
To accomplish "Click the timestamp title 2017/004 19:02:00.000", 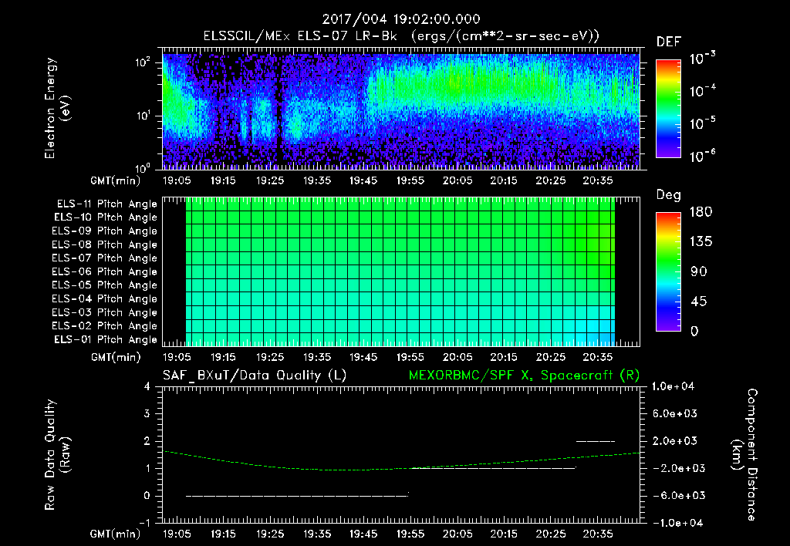I will [401, 19].
